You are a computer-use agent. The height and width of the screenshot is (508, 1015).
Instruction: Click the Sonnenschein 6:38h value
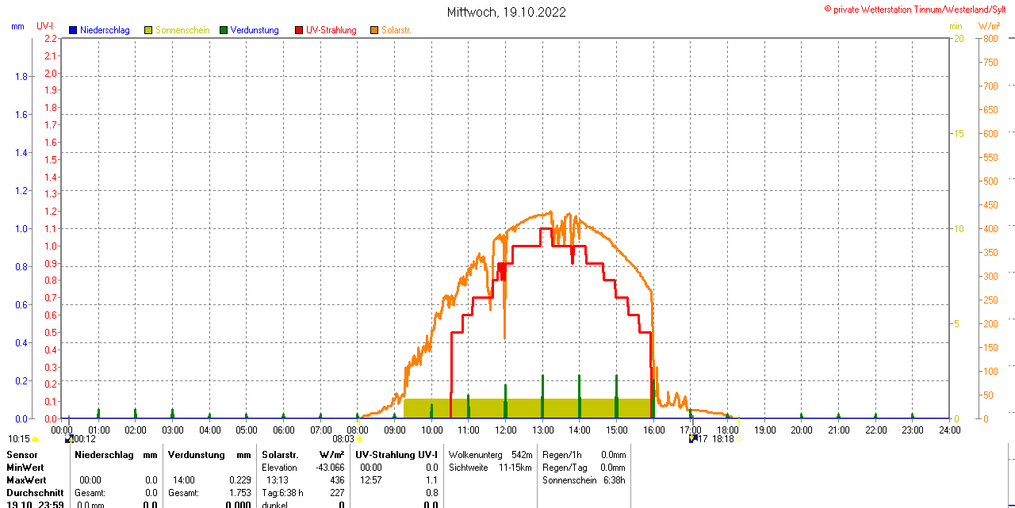[x=584, y=480]
